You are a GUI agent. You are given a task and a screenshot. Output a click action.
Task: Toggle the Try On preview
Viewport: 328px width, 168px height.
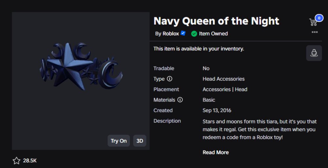click(119, 141)
